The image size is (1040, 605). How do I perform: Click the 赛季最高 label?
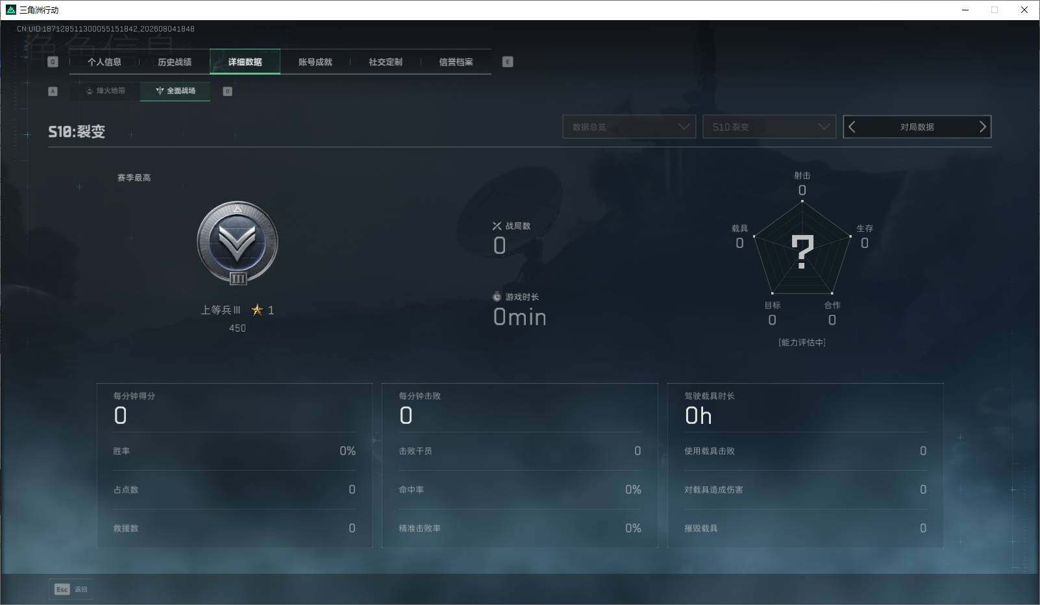tap(134, 177)
